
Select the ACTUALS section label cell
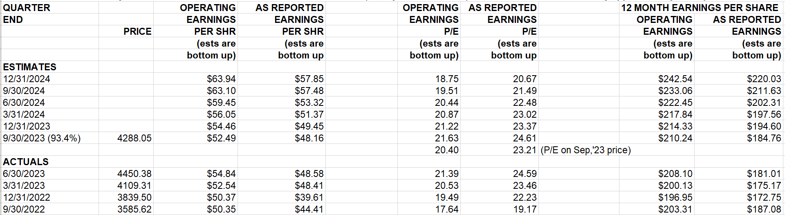[x=26, y=162]
